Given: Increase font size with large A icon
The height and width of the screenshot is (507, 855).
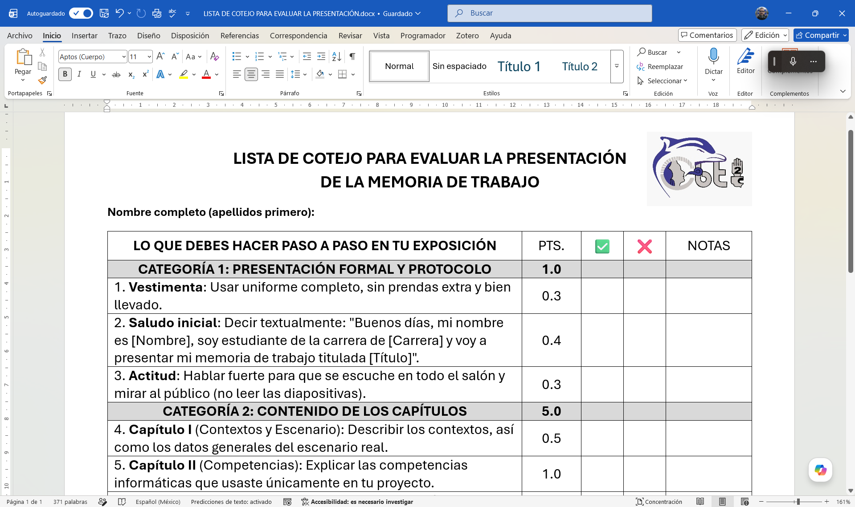Looking at the screenshot, I should (x=161, y=57).
